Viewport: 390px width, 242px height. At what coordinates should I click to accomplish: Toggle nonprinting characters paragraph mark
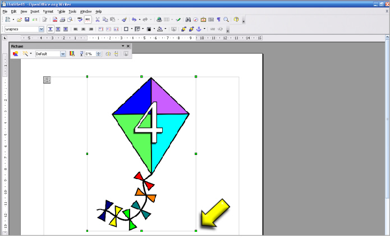pyautogui.click(x=218, y=20)
